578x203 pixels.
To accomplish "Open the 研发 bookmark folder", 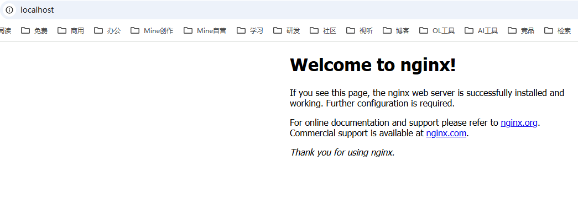I will [x=287, y=31].
